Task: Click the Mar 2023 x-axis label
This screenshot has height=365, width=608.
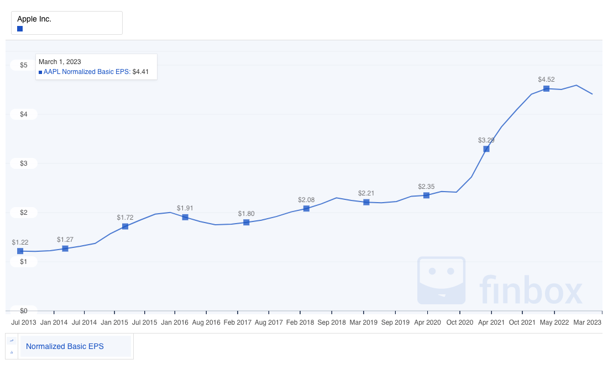Action: (x=587, y=322)
